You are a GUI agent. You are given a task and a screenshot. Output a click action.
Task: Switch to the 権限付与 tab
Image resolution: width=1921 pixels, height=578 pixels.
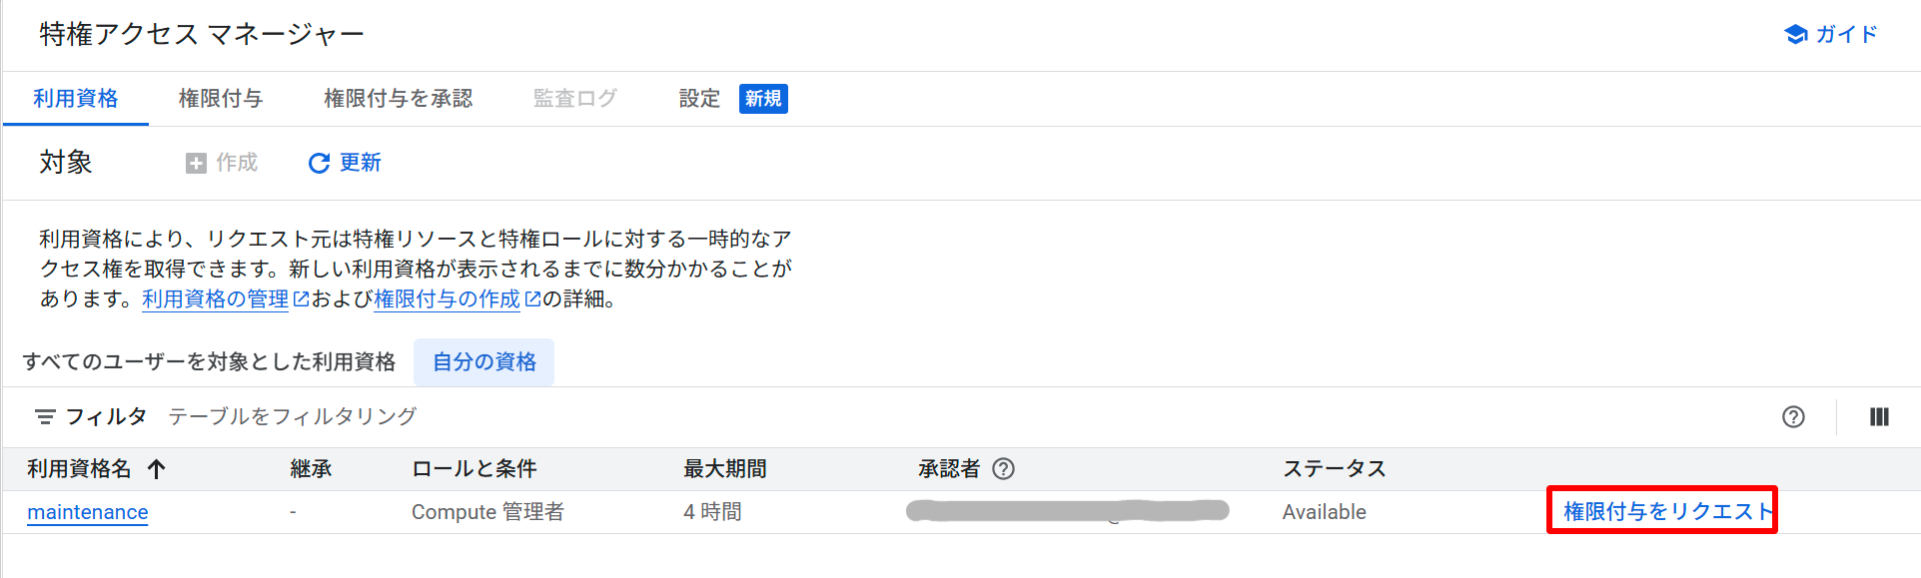pos(221,99)
